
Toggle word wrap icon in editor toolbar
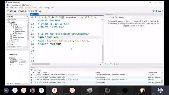(95, 17)
